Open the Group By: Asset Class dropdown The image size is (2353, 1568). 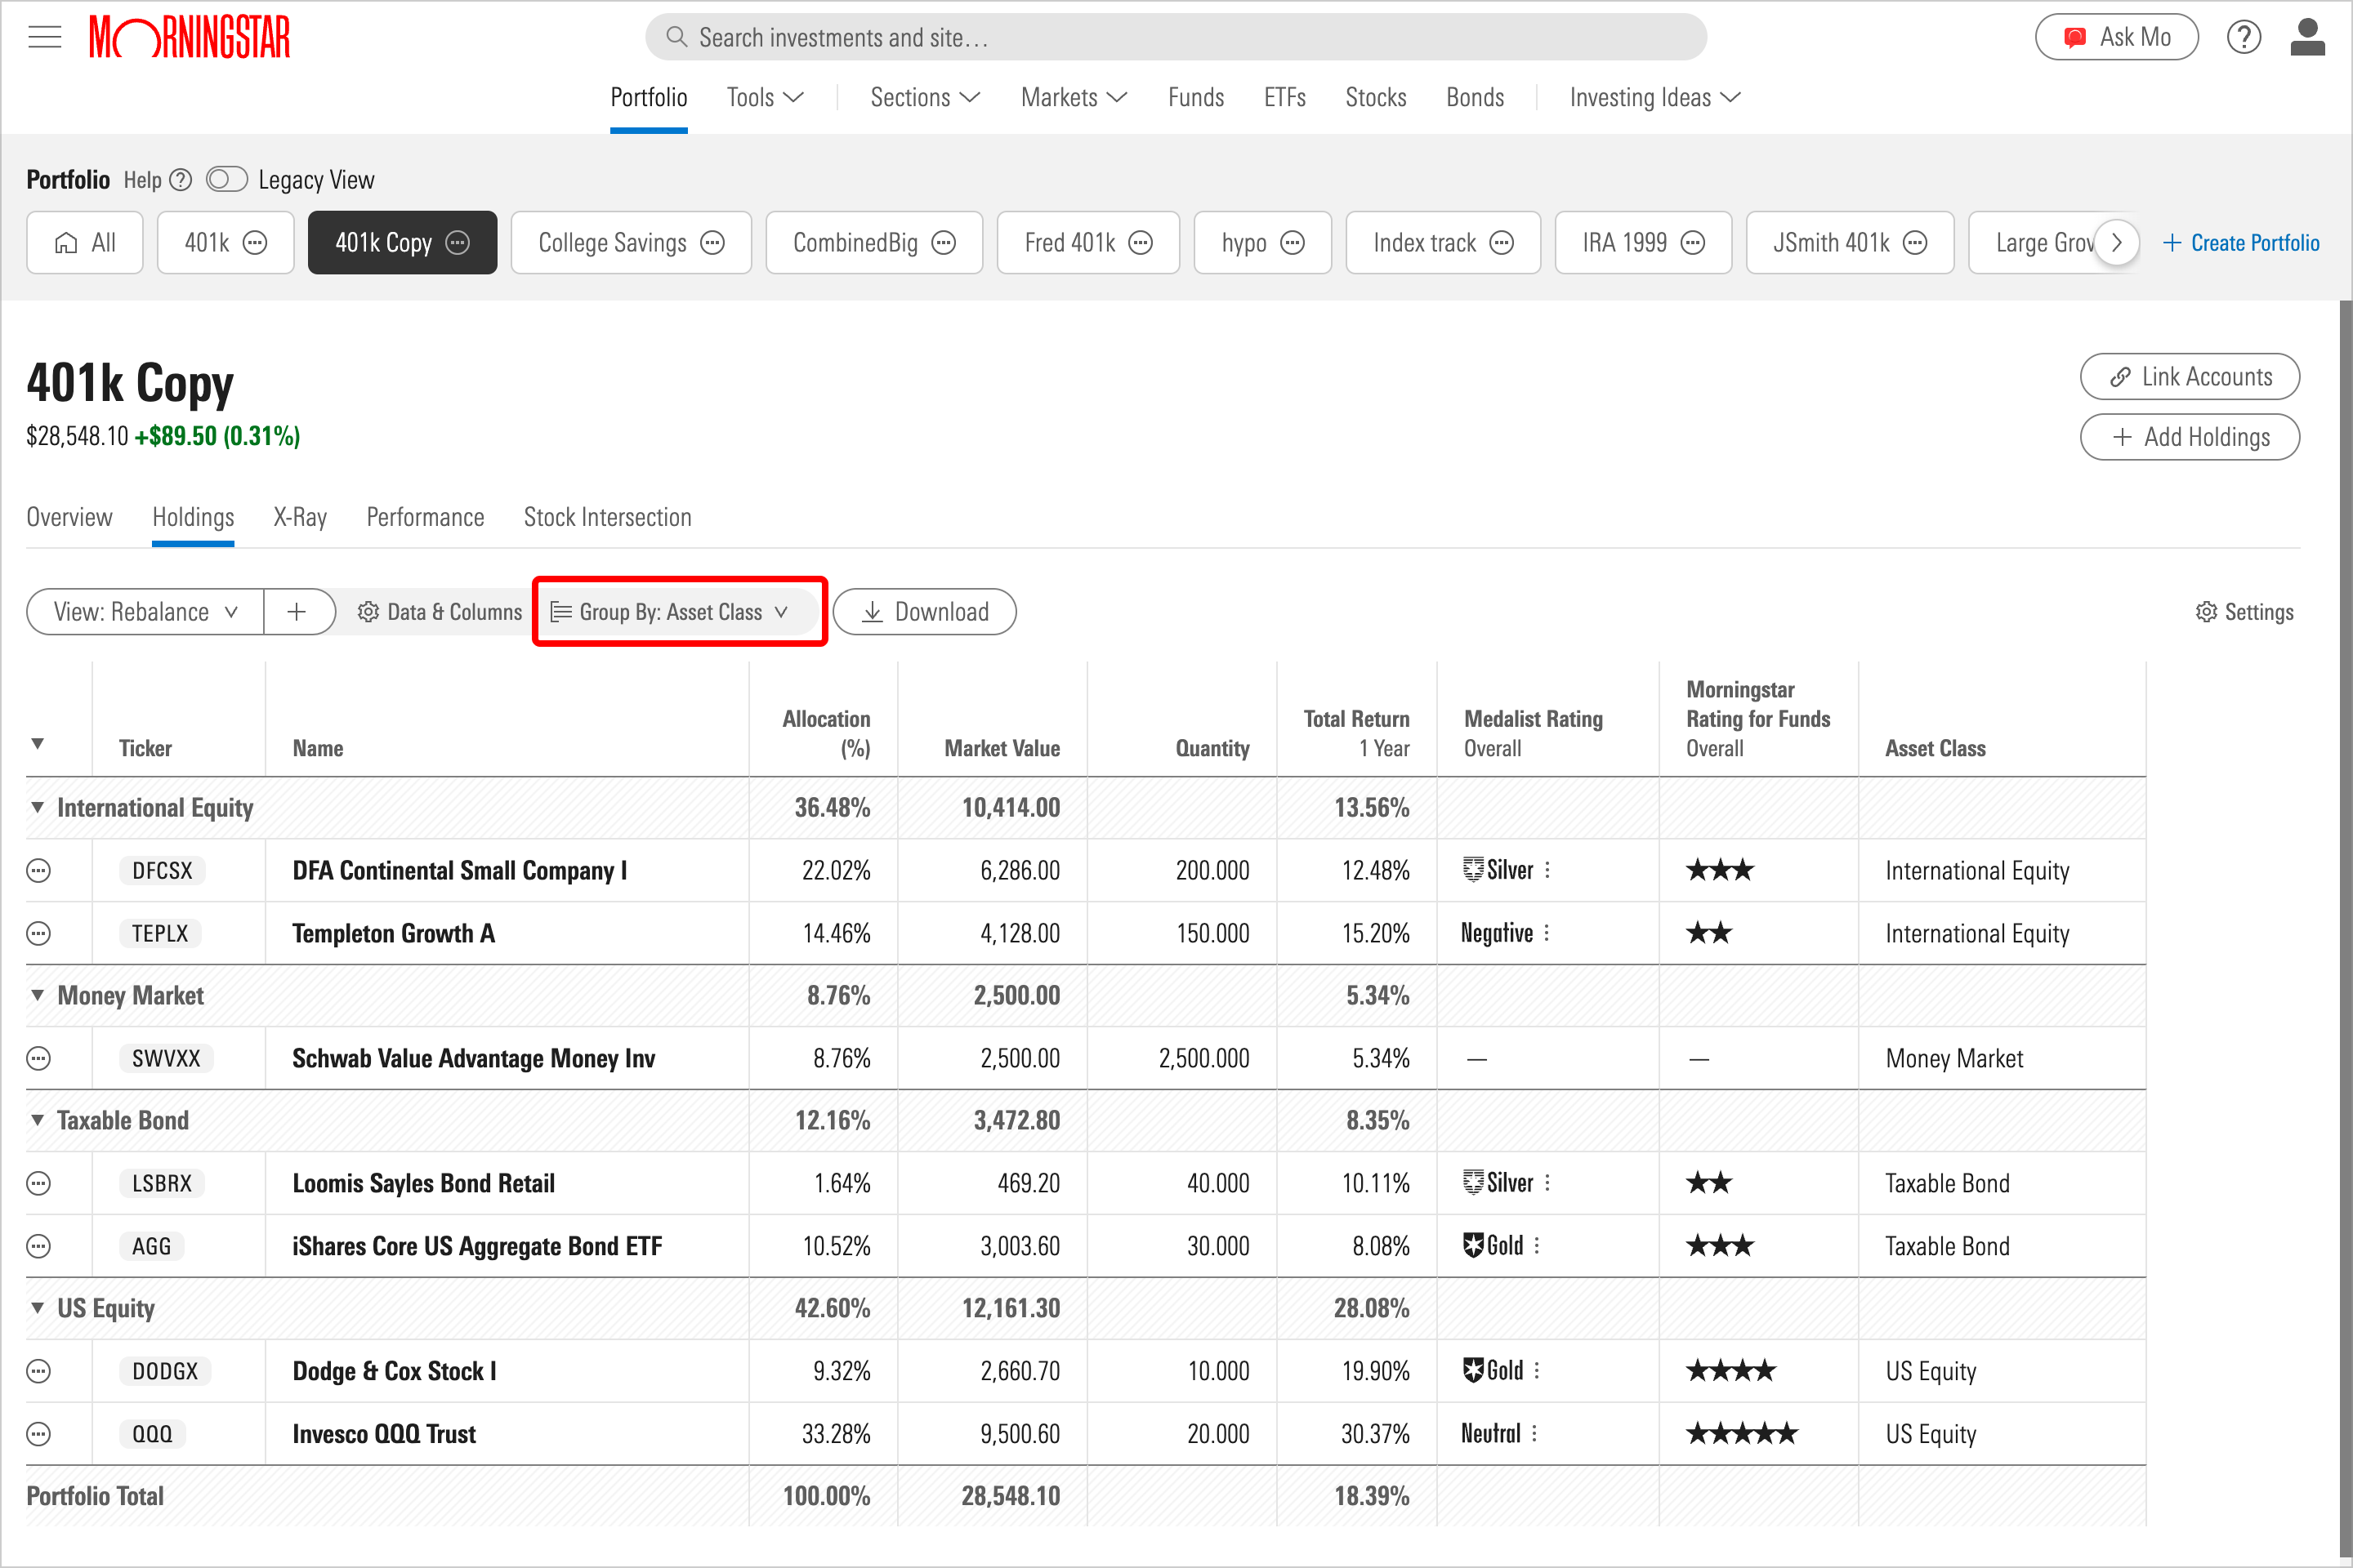click(x=672, y=612)
